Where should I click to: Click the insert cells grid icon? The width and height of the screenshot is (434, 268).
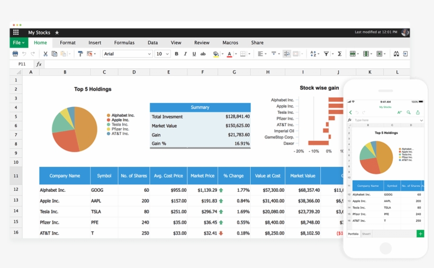[x=379, y=53]
